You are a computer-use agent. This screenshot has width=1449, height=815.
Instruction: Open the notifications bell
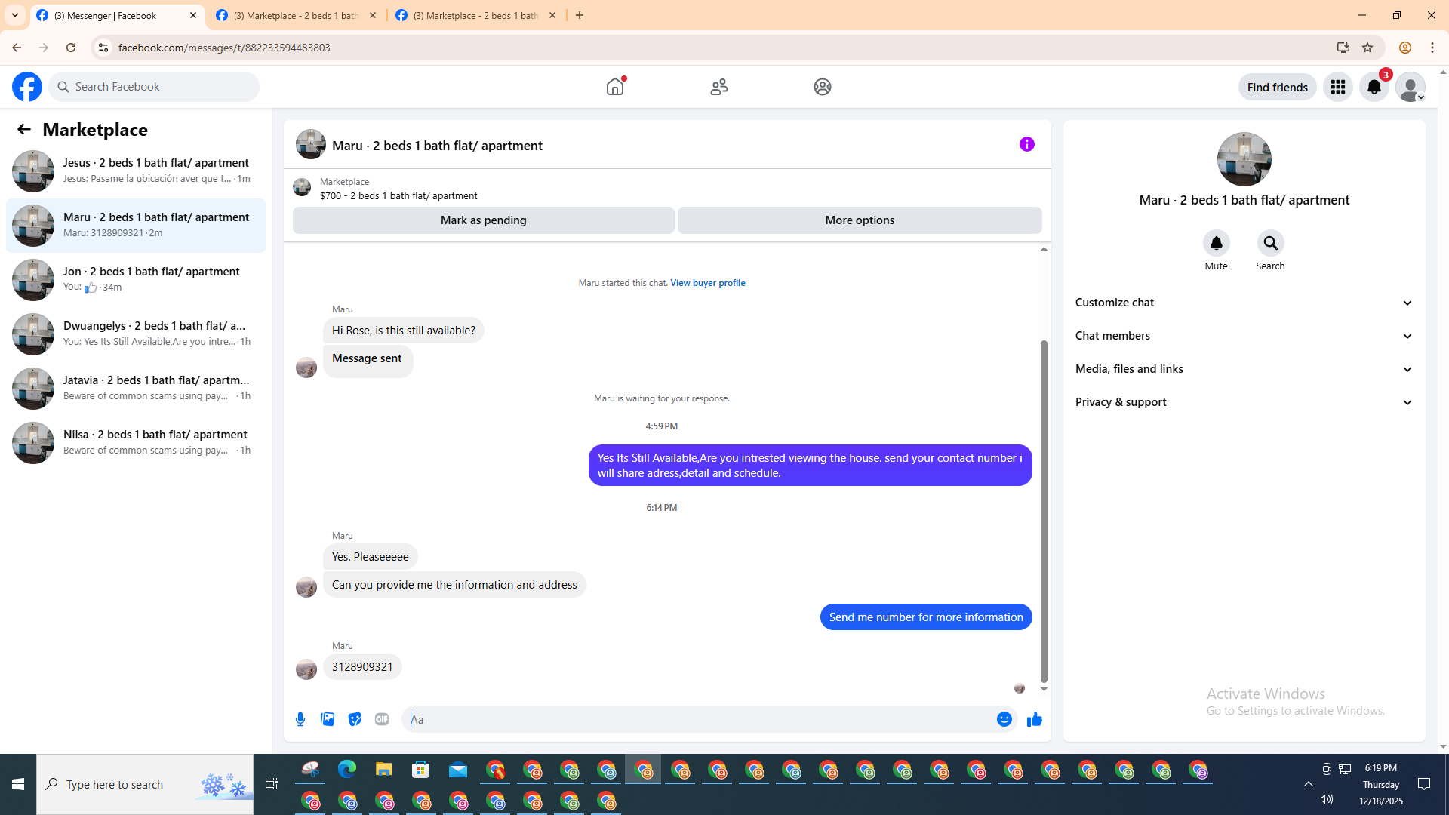(1374, 87)
